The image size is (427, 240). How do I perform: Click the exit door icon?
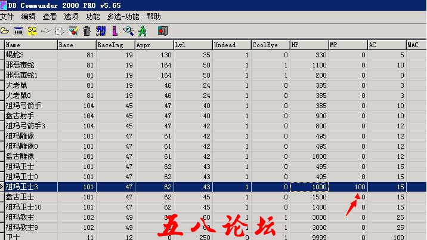(x=162, y=30)
